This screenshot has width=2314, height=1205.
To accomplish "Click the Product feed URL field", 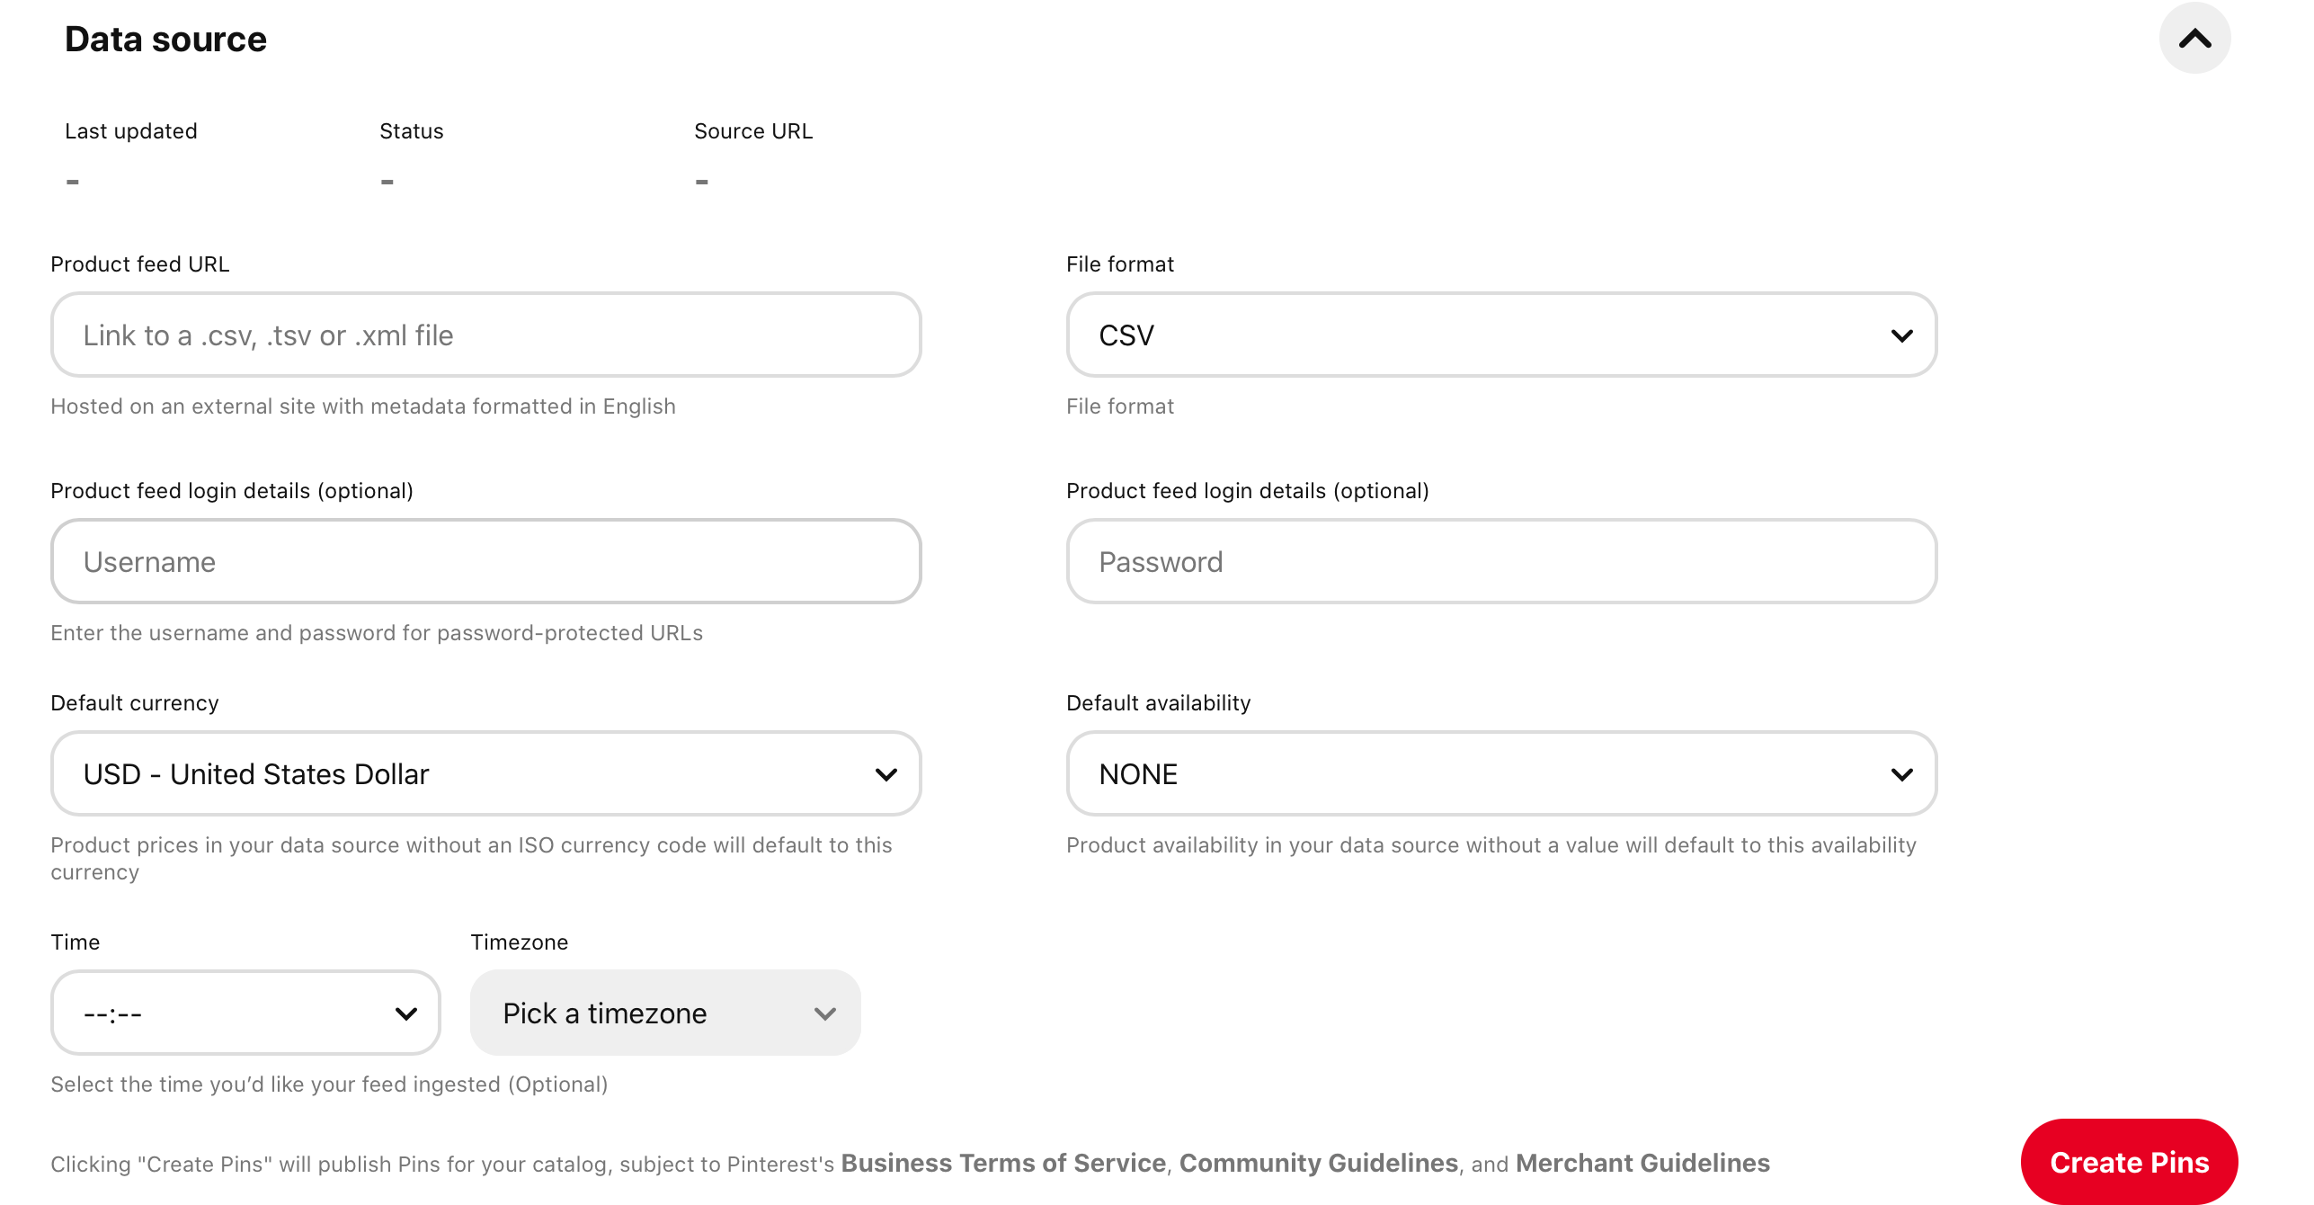I will (485, 335).
